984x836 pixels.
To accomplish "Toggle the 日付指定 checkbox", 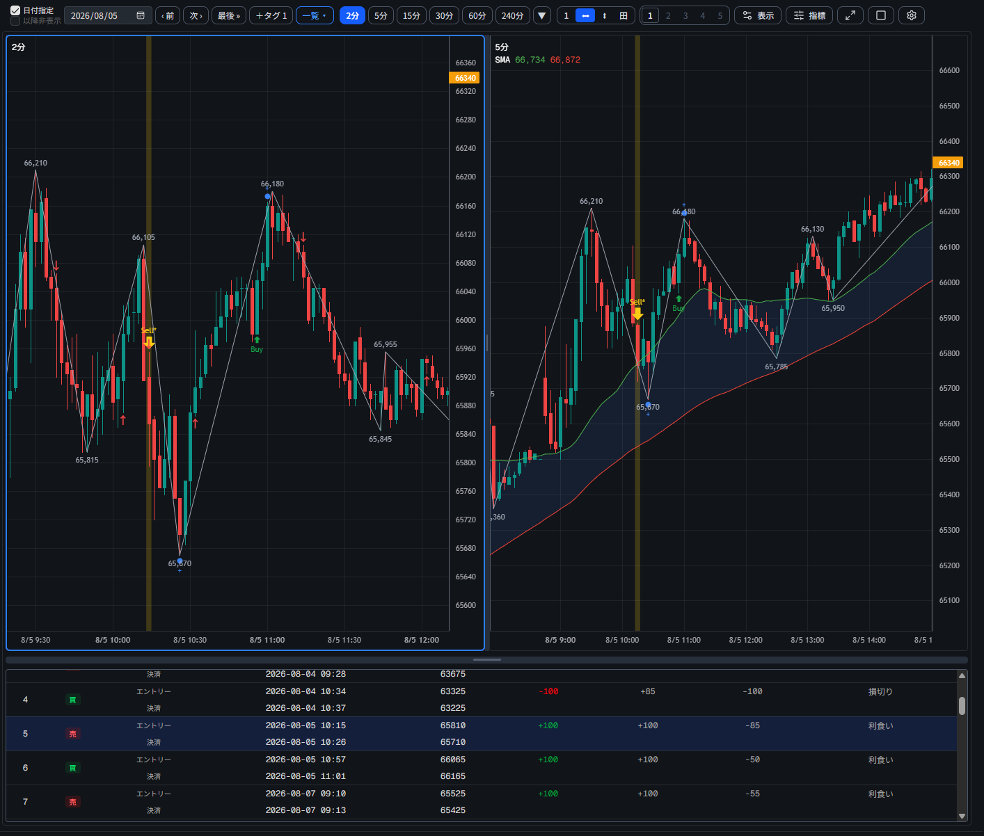I will [15, 10].
